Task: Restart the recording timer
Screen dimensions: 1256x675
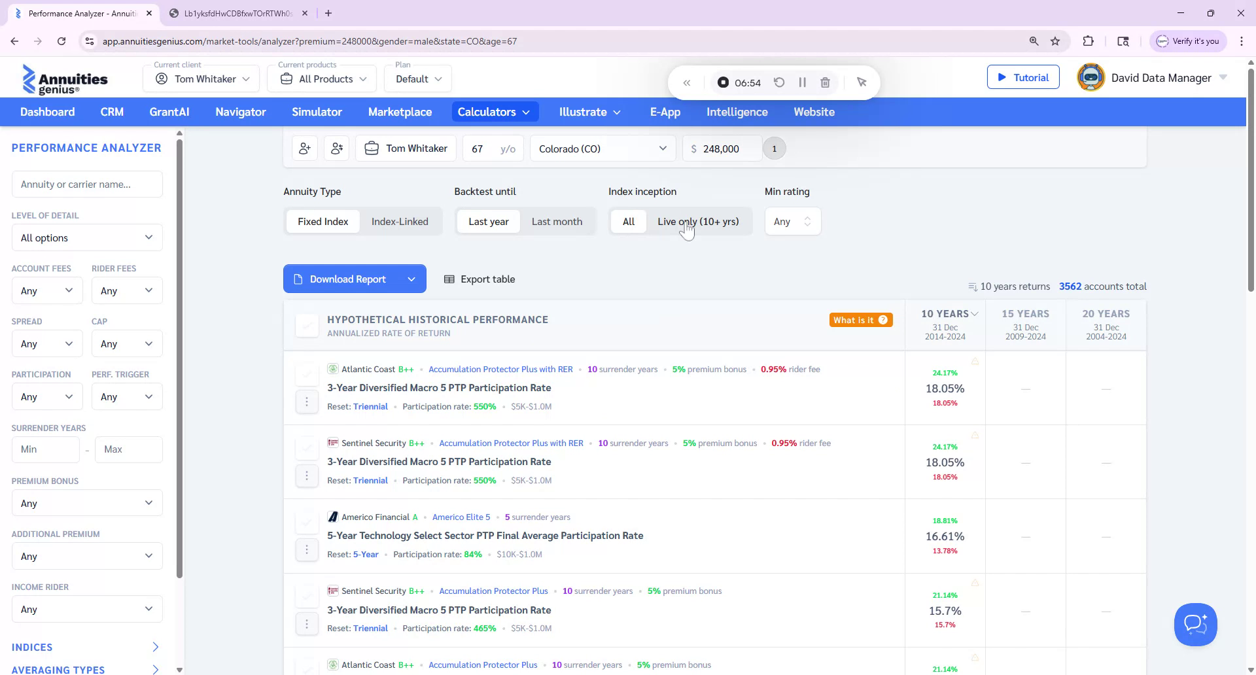Action: [779, 82]
